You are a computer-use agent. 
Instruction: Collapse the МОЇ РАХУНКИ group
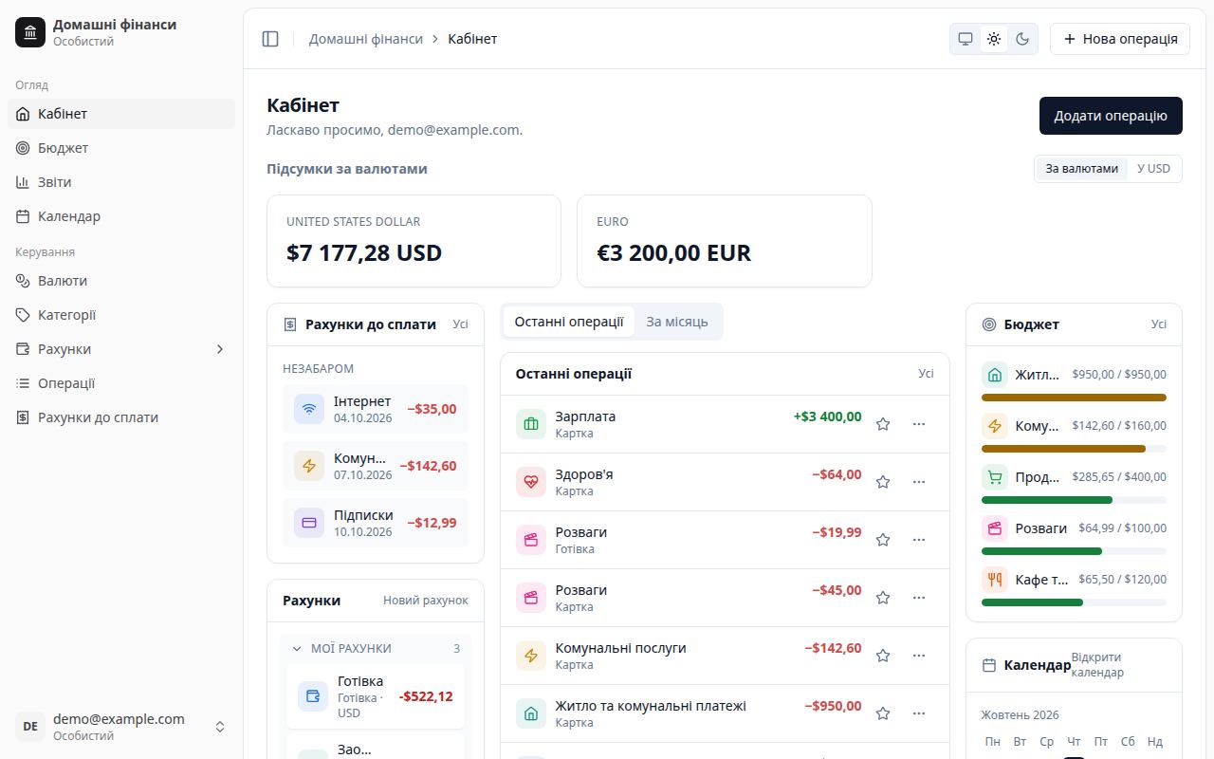tap(376, 649)
